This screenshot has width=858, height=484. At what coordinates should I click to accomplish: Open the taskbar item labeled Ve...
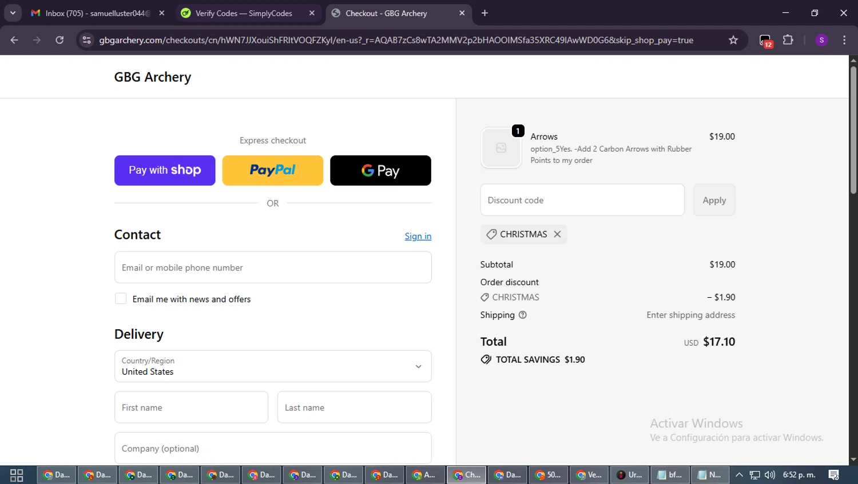(590, 475)
